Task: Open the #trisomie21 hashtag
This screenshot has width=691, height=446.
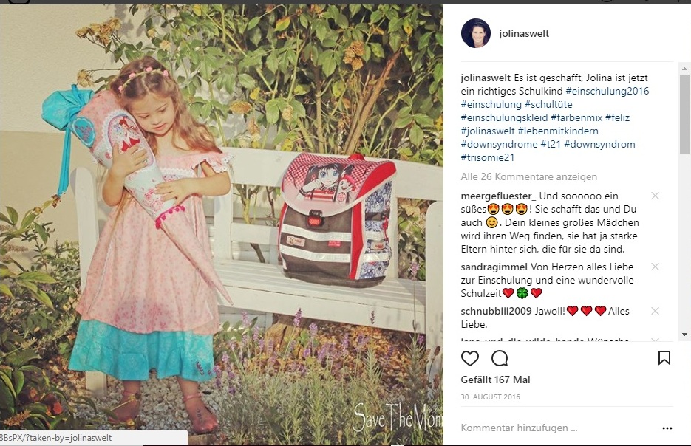Action: pyautogui.click(x=488, y=157)
